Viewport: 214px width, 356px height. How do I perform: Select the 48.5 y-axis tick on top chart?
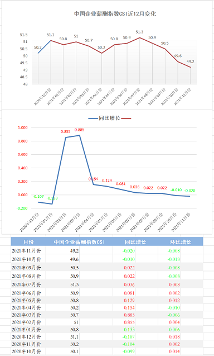tap(23, 77)
